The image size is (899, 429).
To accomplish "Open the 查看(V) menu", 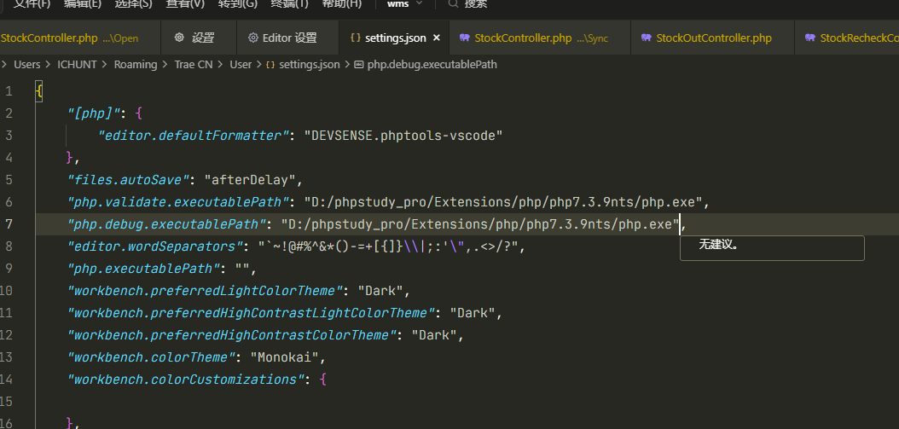I will pyautogui.click(x=185, y=3).
